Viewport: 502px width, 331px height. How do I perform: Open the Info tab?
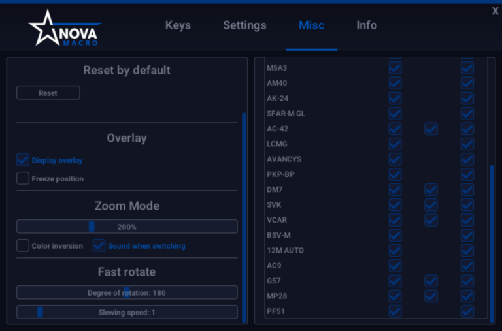367,25
